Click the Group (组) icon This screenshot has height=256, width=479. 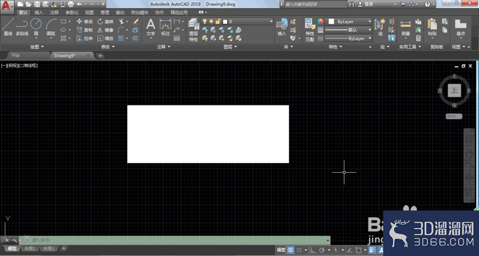[380, 27]
